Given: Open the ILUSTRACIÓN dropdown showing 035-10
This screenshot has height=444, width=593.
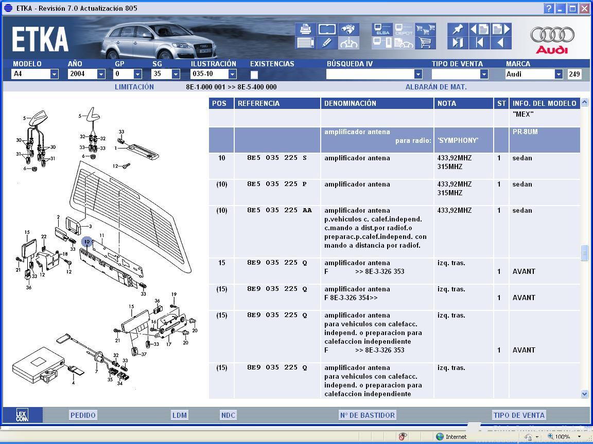Looking at the screenshot, I should coord(233,74).
